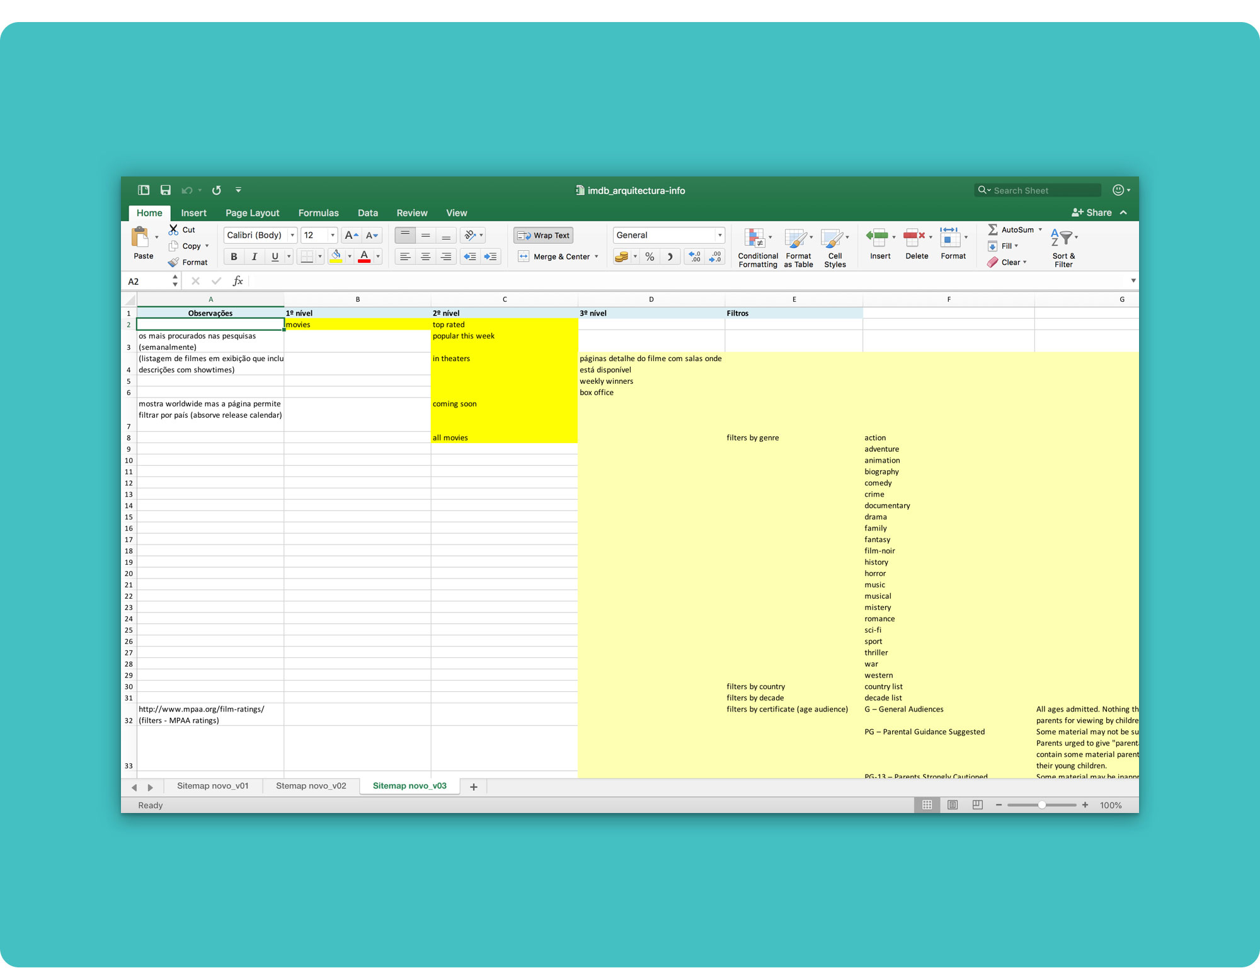Toggle Bold formatting
This screenshot has height=980, width=1260.
pyautogui.click(x=234, y=257)
